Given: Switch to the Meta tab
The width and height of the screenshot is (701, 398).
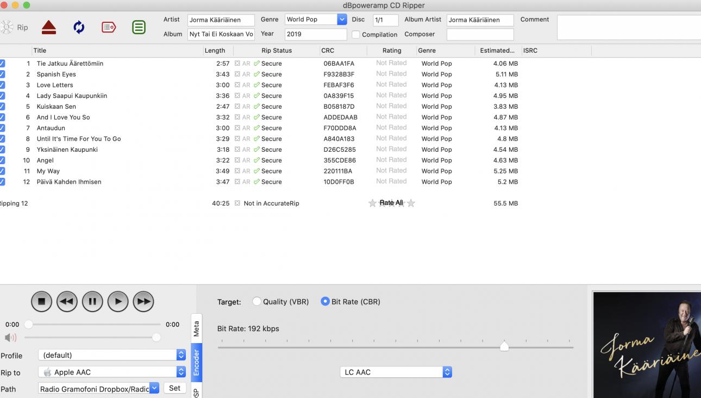Looking at the screenshot, I should [x=196, y=328].
